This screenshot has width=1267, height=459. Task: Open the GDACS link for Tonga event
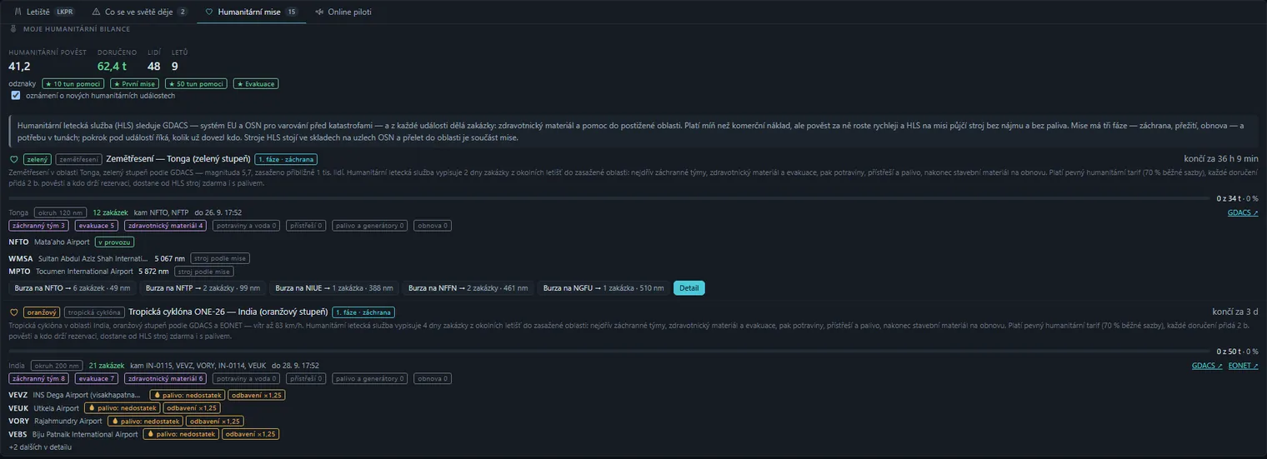point(1243,212)
